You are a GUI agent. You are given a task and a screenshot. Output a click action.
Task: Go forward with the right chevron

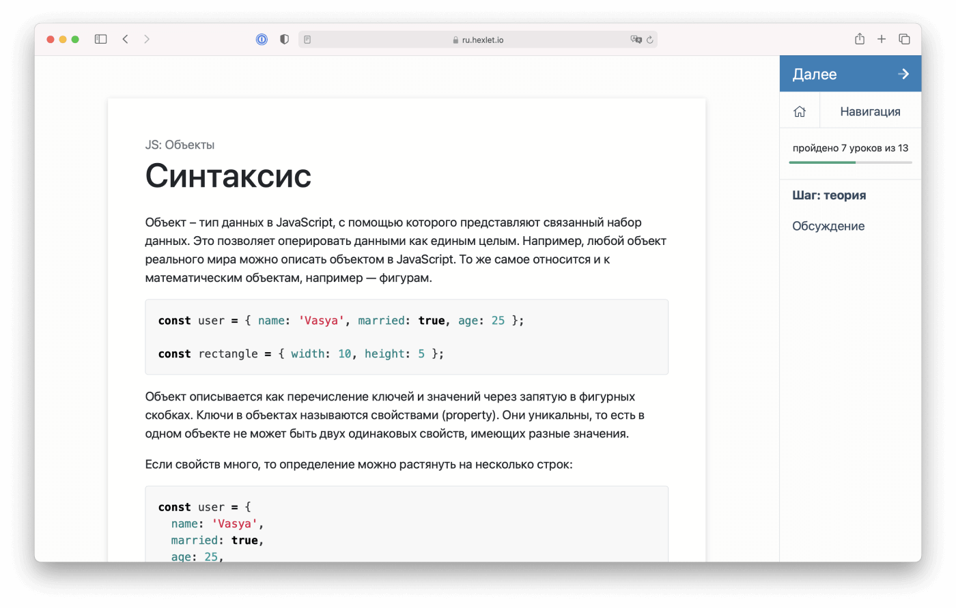coord(147,40)
